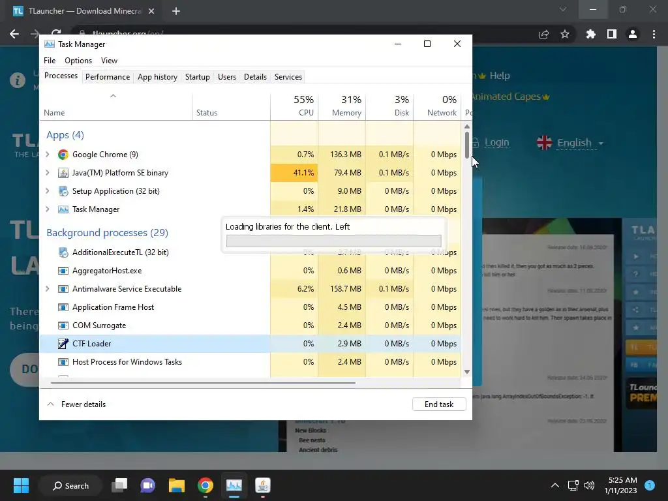
Task: Switch to the Startup tab
Action: pyautogui.click(x=197, y=77)
